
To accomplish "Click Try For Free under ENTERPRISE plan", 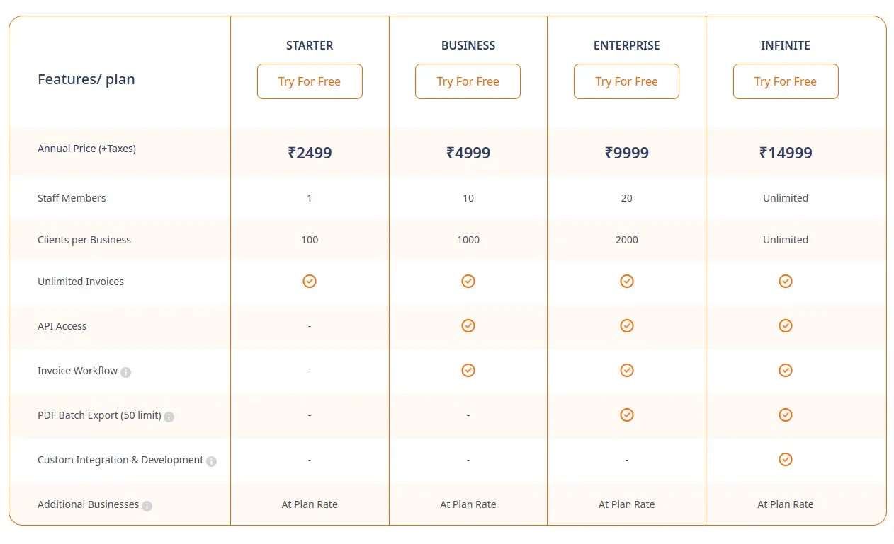I will (626, 81).
